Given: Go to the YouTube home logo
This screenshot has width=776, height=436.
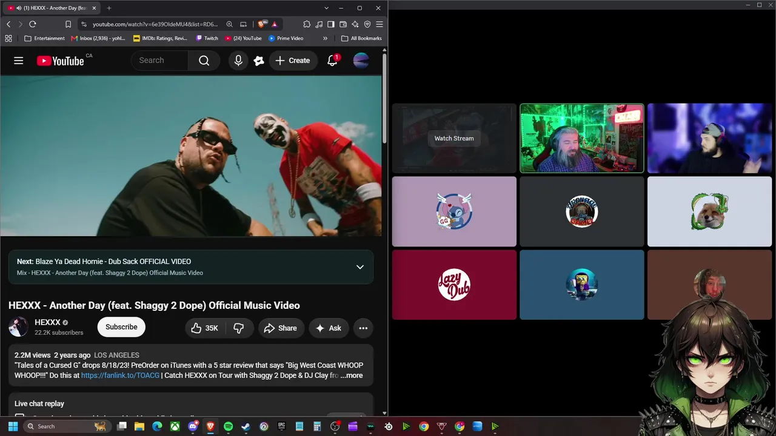Looking at the screenshot, I should tap(60, 61).
